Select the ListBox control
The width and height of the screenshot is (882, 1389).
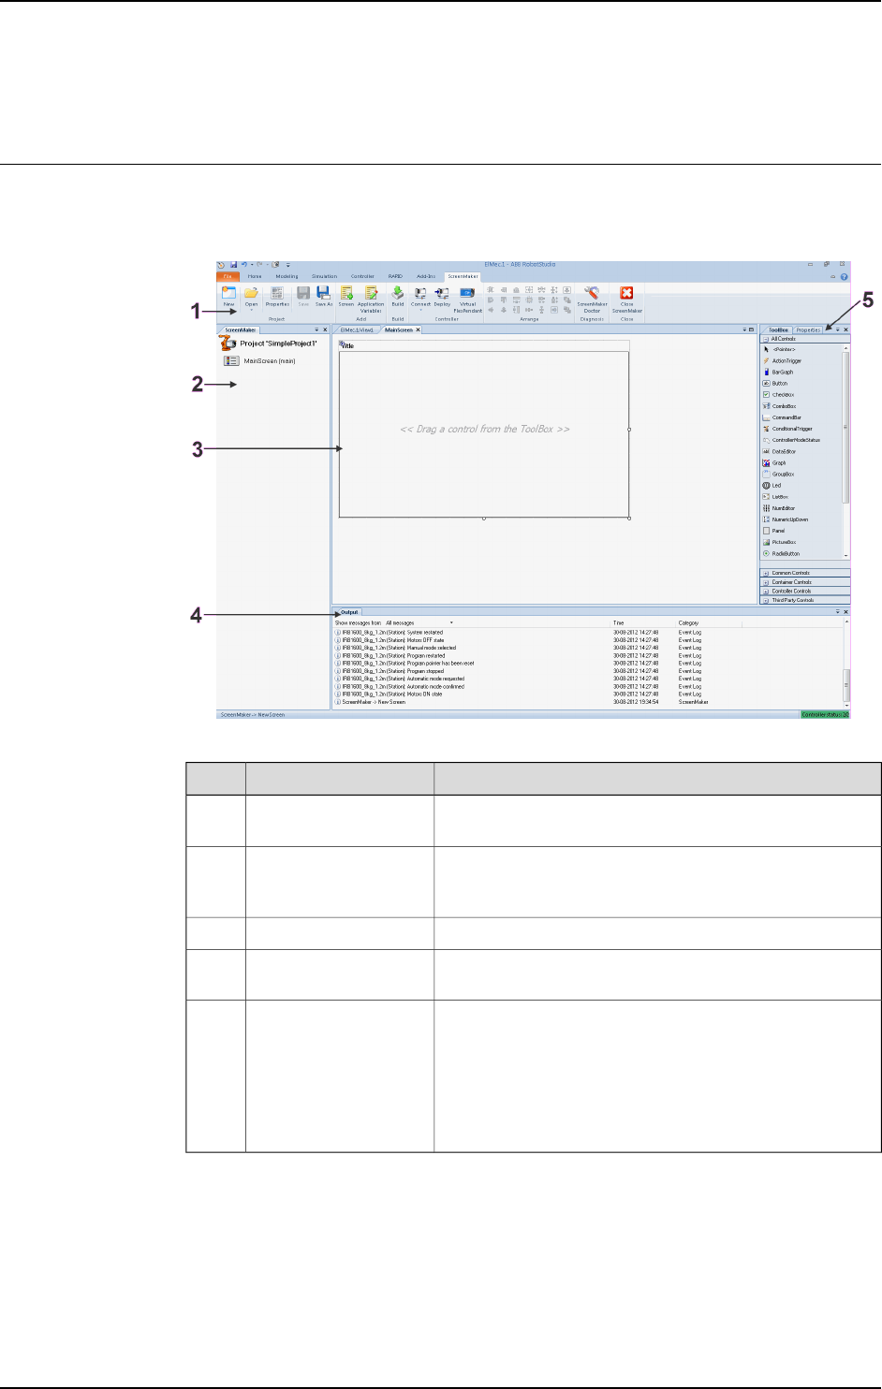[776, 497]
